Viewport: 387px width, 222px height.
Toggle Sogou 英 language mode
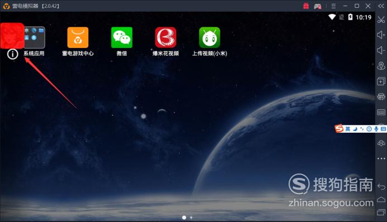pos(348,129)
